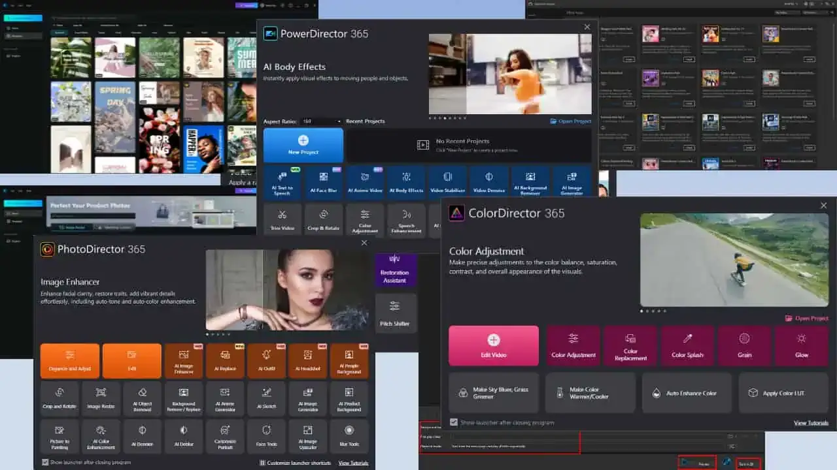Launch Cartoonize Portrait tool
837x470 pixels.
pos(225,437)
